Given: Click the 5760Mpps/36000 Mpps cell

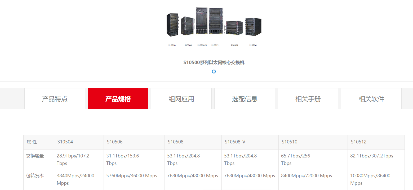Looking at the screenshot, I should click(x=134, y=179).
